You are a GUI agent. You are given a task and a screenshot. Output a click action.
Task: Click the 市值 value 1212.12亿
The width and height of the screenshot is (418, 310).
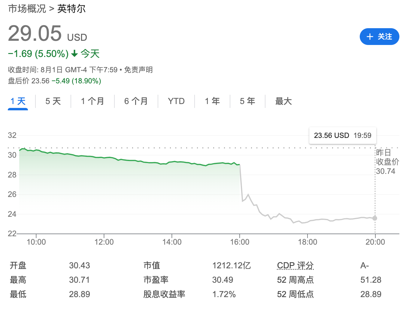(232, 265)
